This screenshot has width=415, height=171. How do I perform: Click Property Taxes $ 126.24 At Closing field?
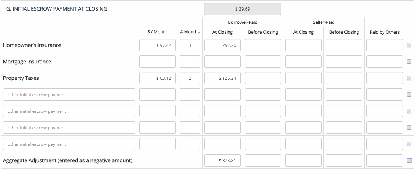coord(222,78)
